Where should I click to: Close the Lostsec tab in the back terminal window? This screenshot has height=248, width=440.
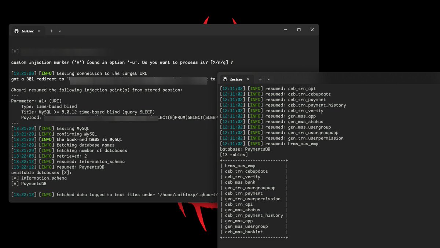click(x=39, y=31)
